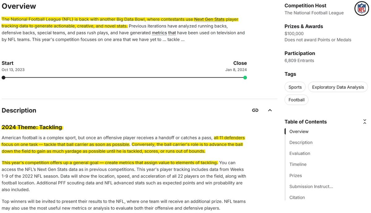Image resolution: width=371 pixels, height=213 pixels.
Task: Click the Participation heading
Action: [x=300, y=53]
